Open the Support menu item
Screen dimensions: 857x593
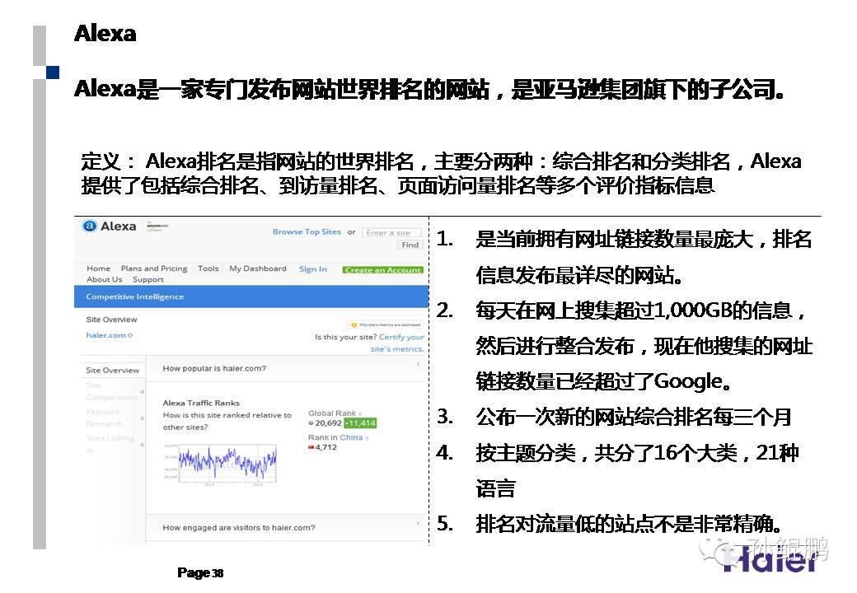click(148, 279)
